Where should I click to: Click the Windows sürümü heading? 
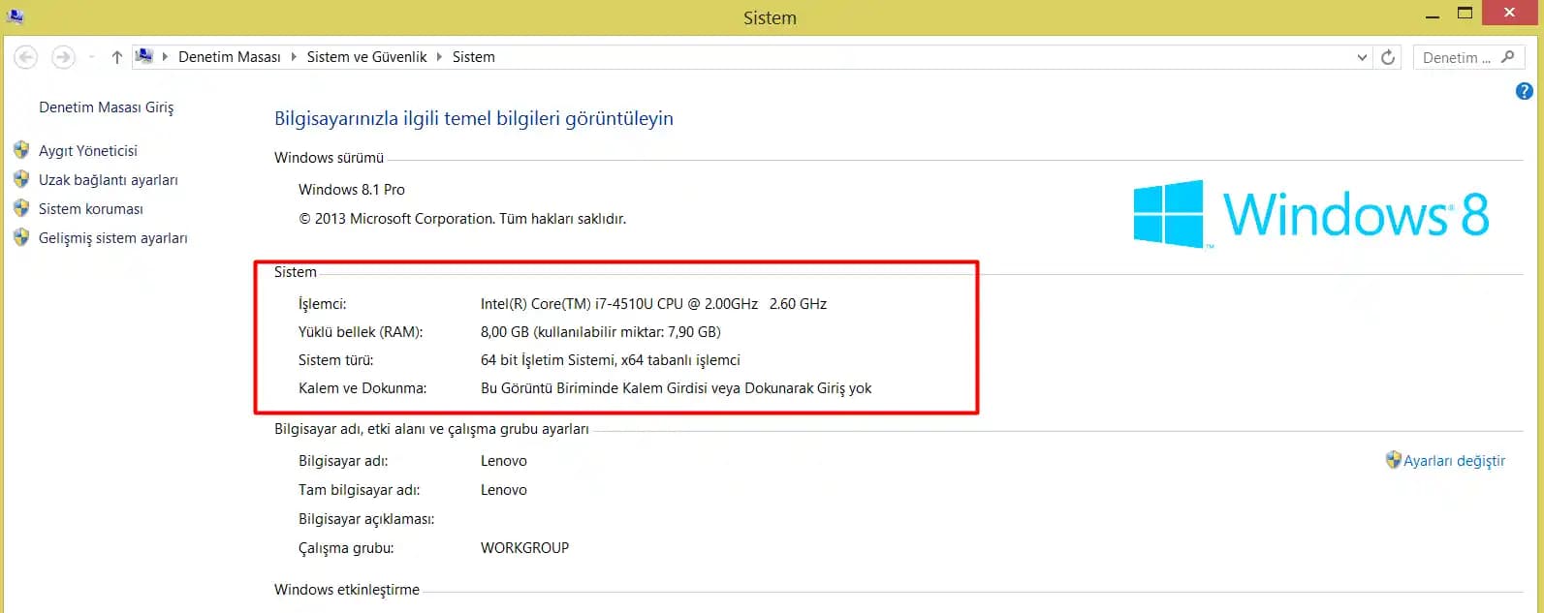pos(329,158)
